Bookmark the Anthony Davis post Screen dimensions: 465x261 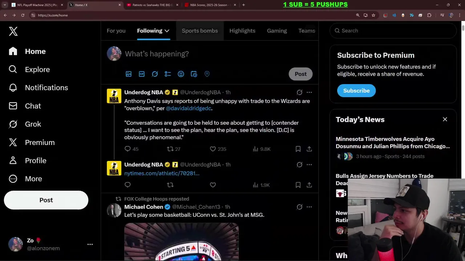tap(298, 149)
